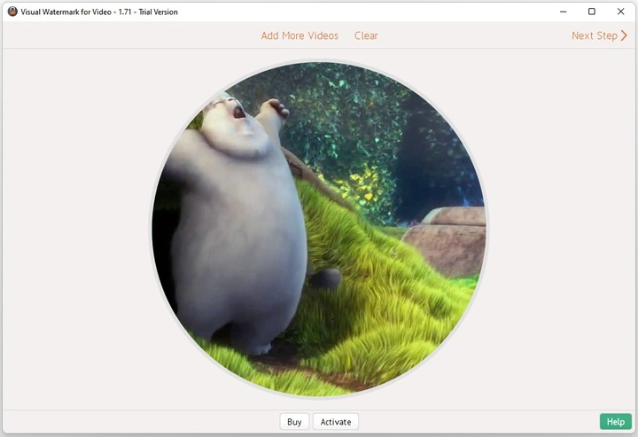
Task: Minimize the Visual Watermark window
Action: [564, 12]
